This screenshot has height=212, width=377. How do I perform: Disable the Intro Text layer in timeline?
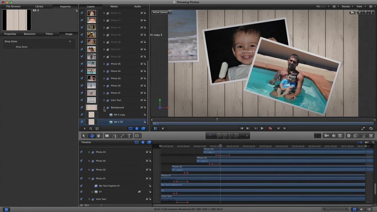(81, 199)
